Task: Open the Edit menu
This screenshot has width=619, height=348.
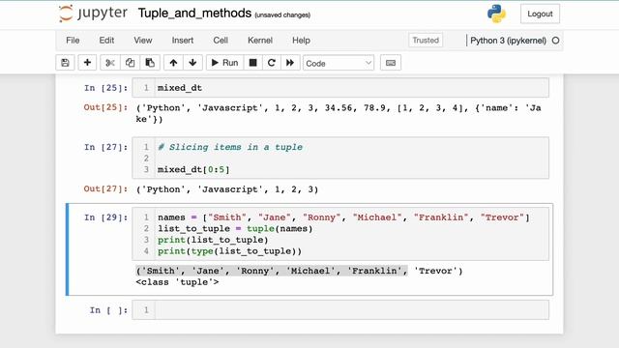Action: click(106, 41)
